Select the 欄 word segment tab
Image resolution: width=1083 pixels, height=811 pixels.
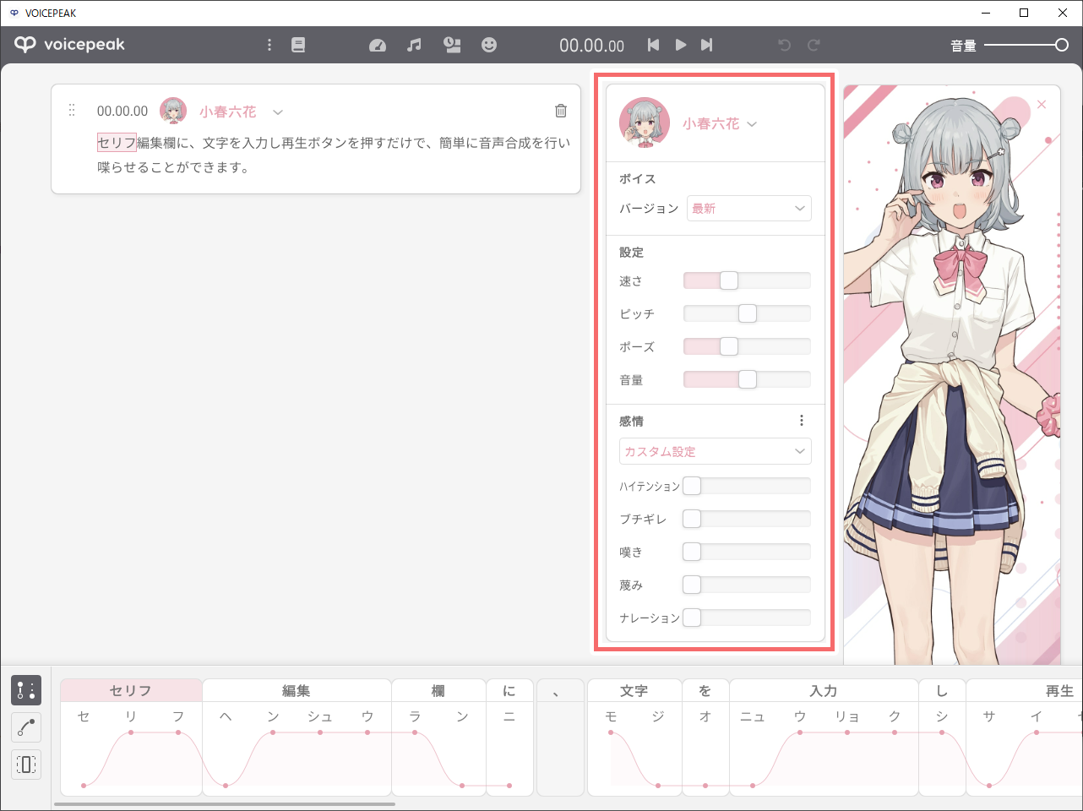[x=438, y=690]
